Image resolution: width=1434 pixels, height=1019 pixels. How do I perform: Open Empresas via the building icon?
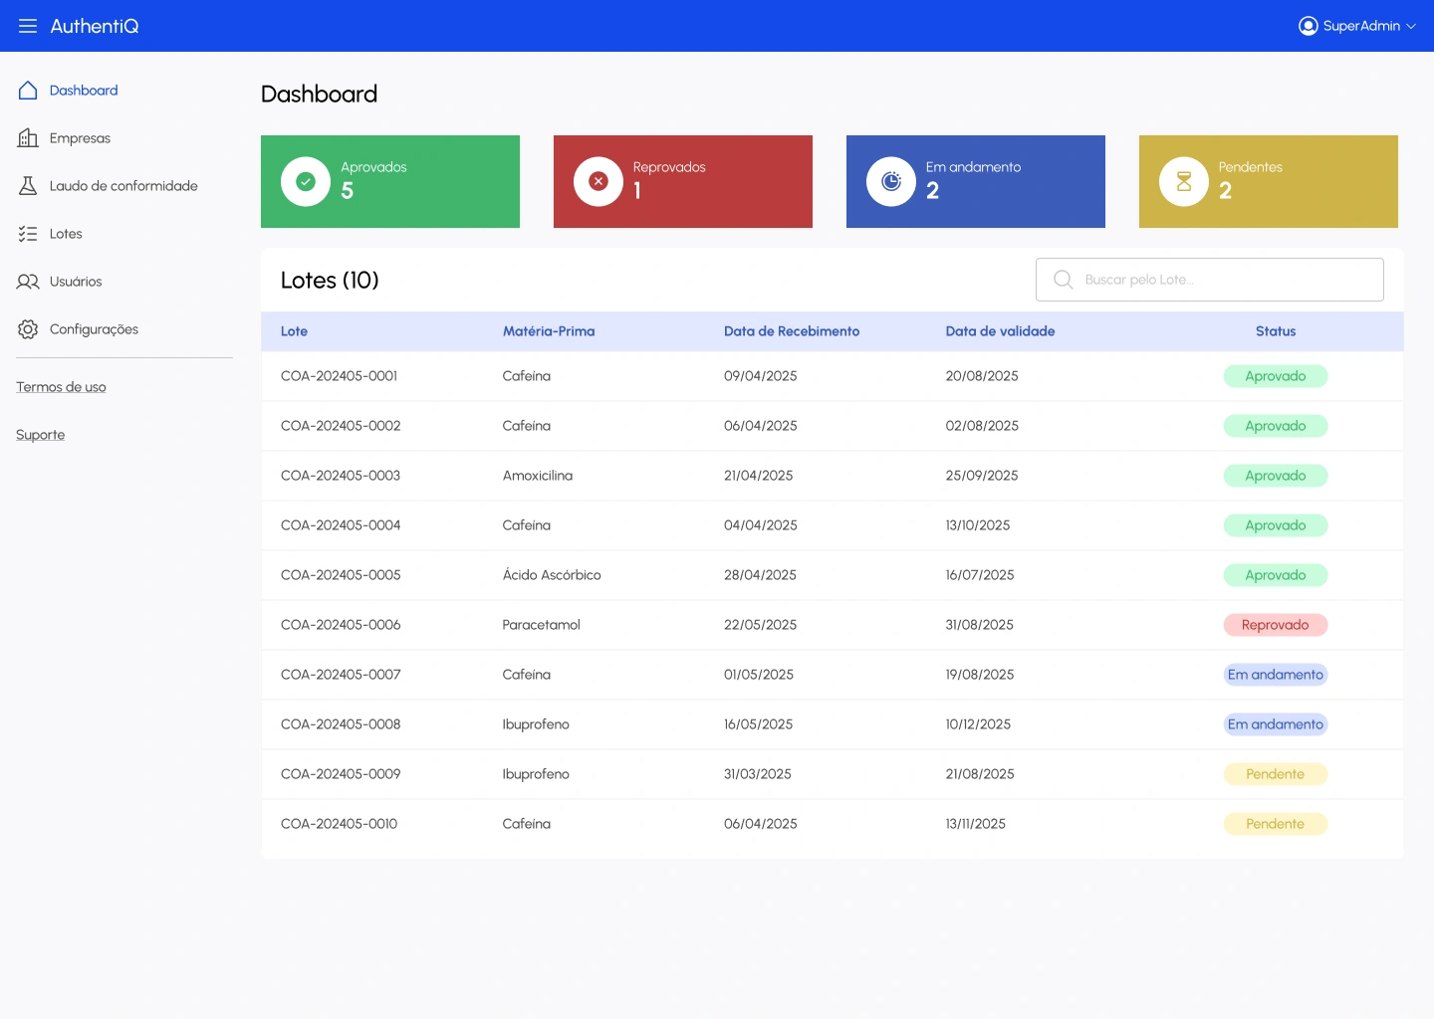pos(28,138)
